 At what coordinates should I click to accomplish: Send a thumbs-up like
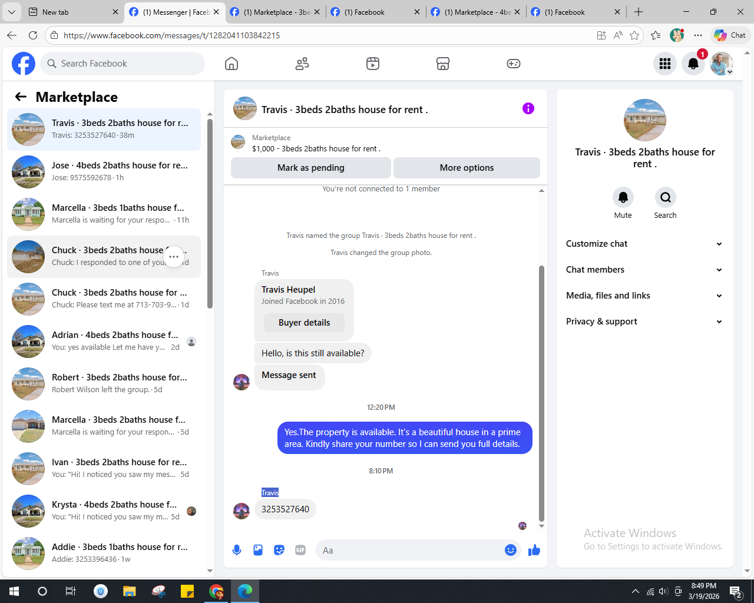(x=534, y=550)
